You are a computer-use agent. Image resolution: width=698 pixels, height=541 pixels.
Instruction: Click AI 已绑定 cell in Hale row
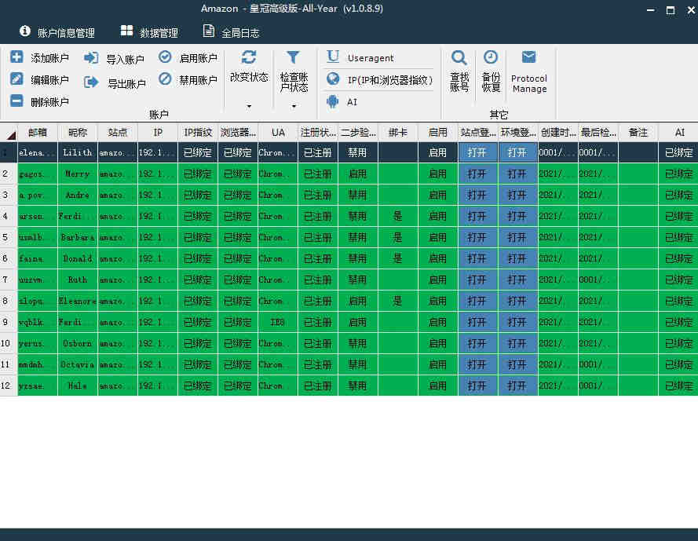click(x=679, y=386)
